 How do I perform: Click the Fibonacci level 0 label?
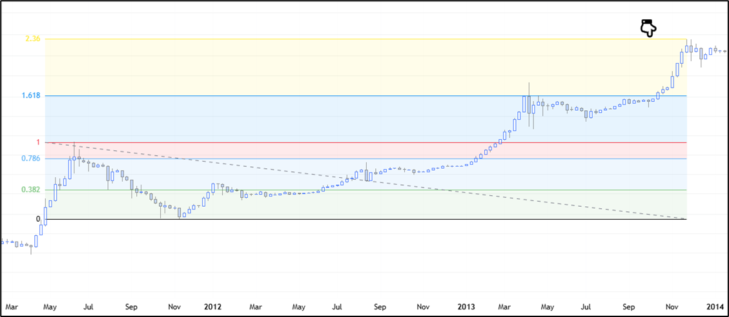37,219
